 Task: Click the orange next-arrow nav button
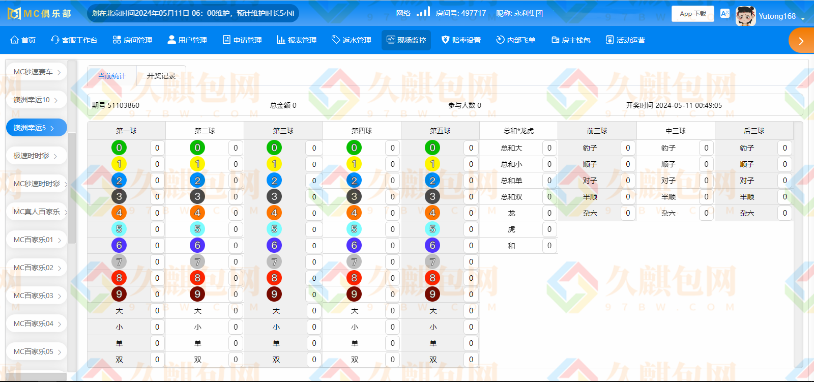point(801,41)
